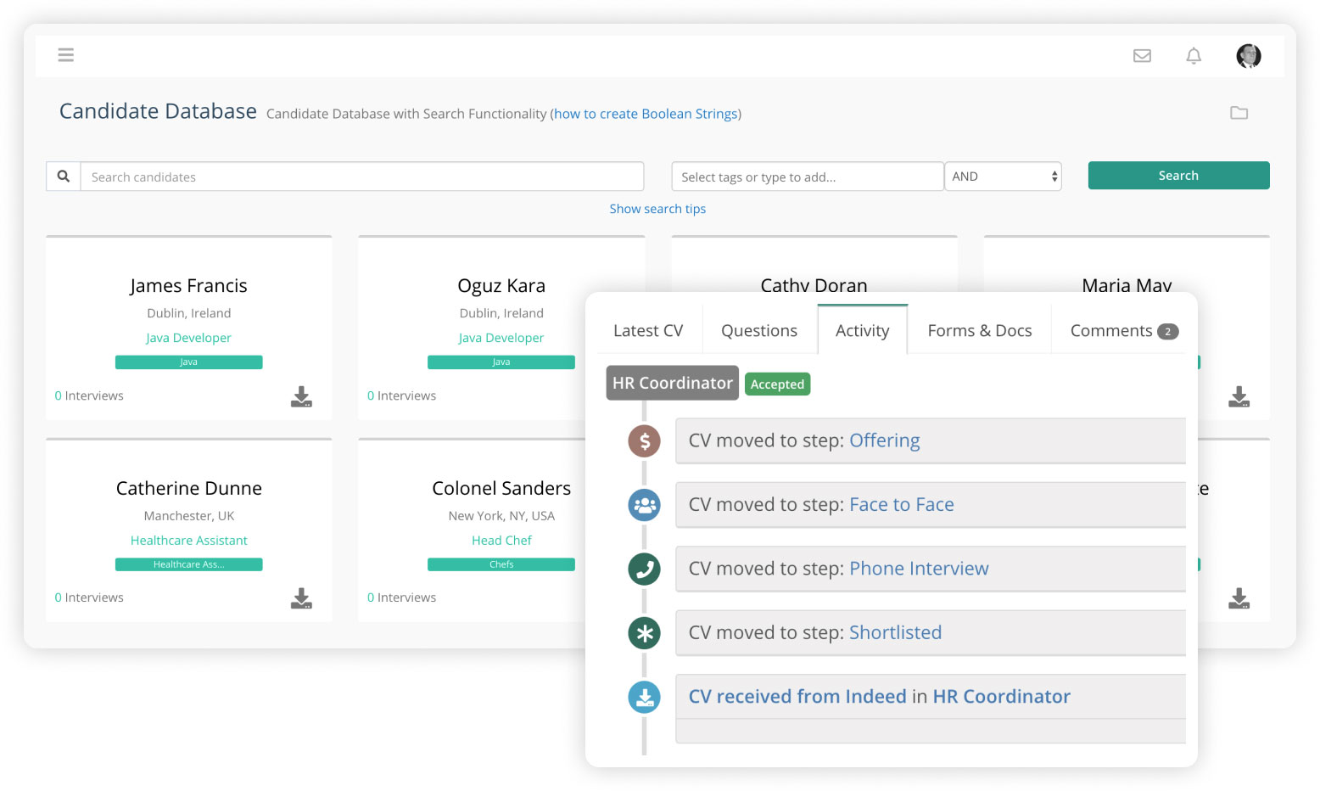Click New York, NY, USA location text

click(501, 516)
